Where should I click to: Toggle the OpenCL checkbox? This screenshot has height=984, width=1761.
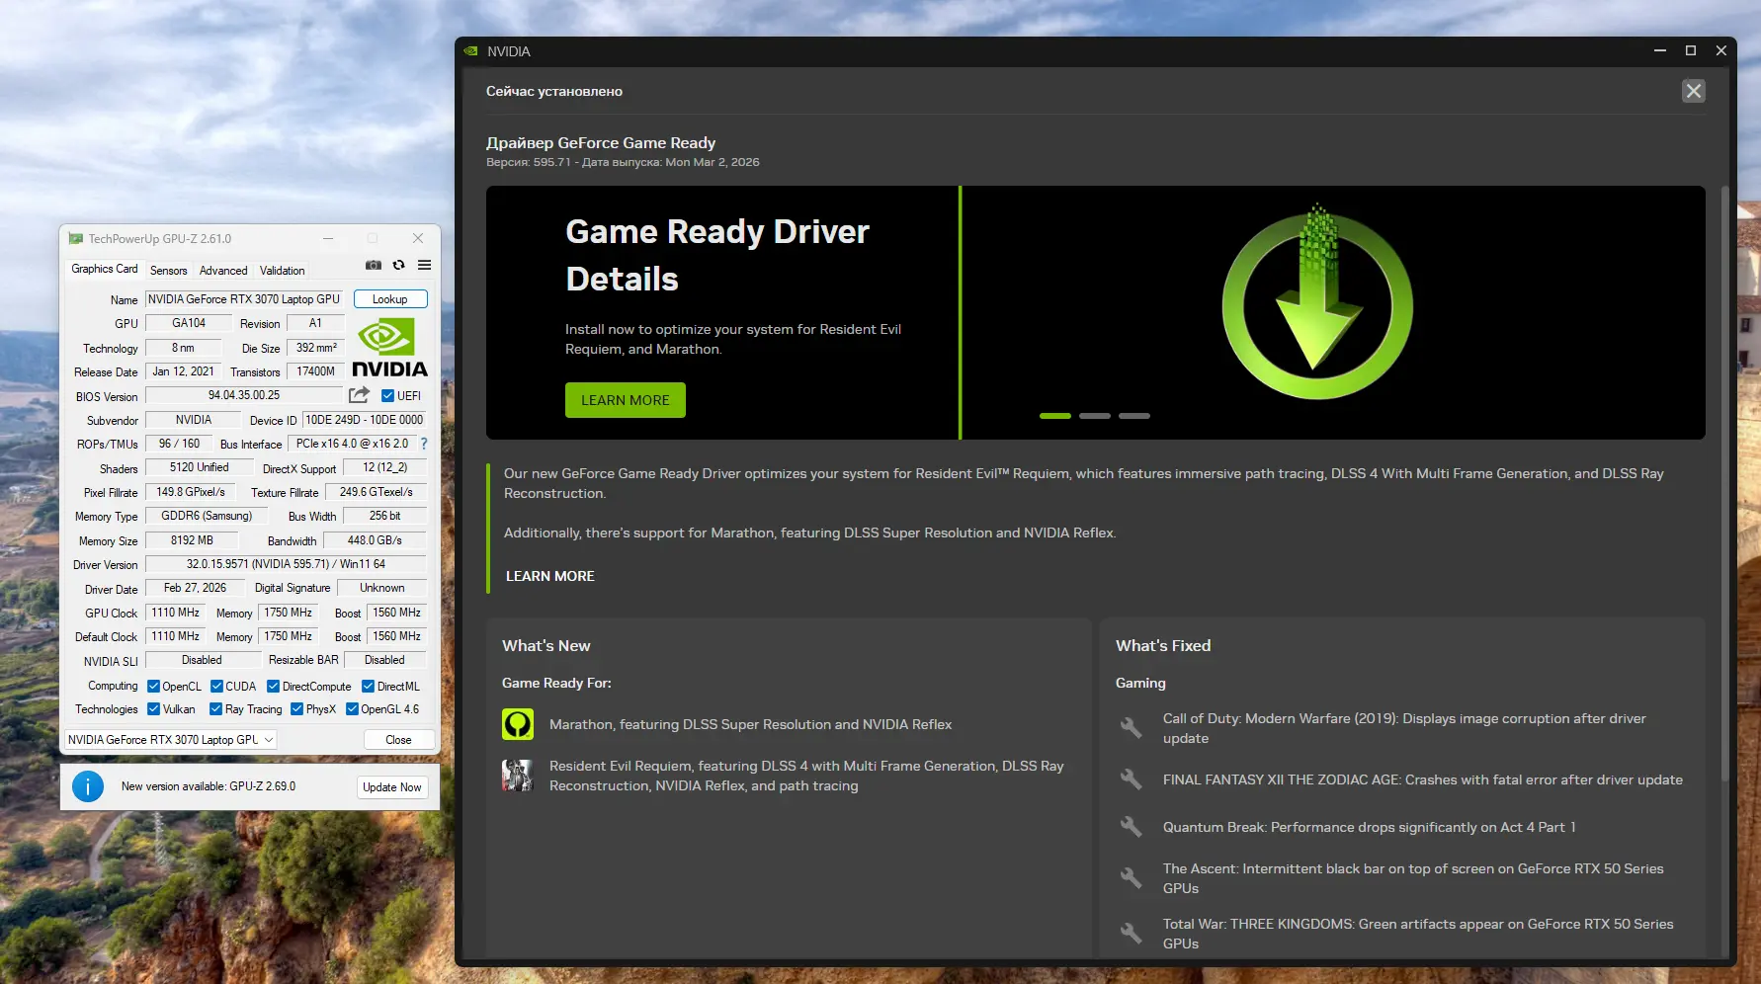(153, 687)
